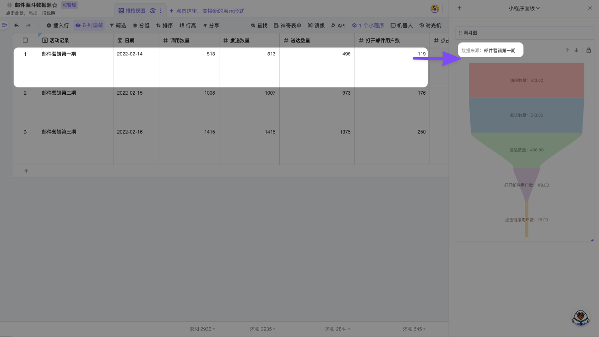Toggle the 1 个小程序 widget panel
The height and width of the screenshot is (337, 599).
click(368, 26)
